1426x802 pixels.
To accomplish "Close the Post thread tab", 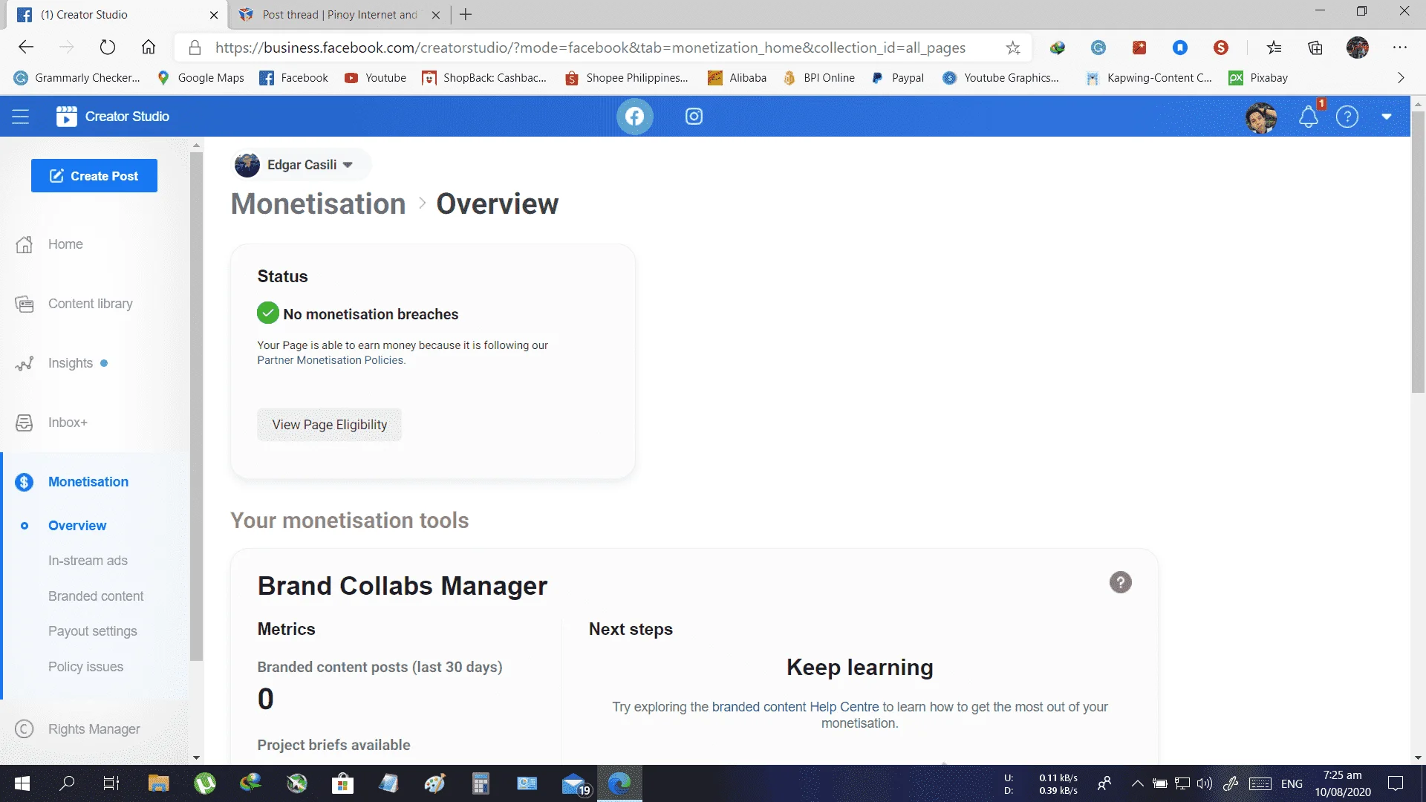I will coord(436,15).
